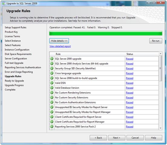The image size is (167, 145).
Task: Click check icon for Valid Database Version
Action: [52, 88]
